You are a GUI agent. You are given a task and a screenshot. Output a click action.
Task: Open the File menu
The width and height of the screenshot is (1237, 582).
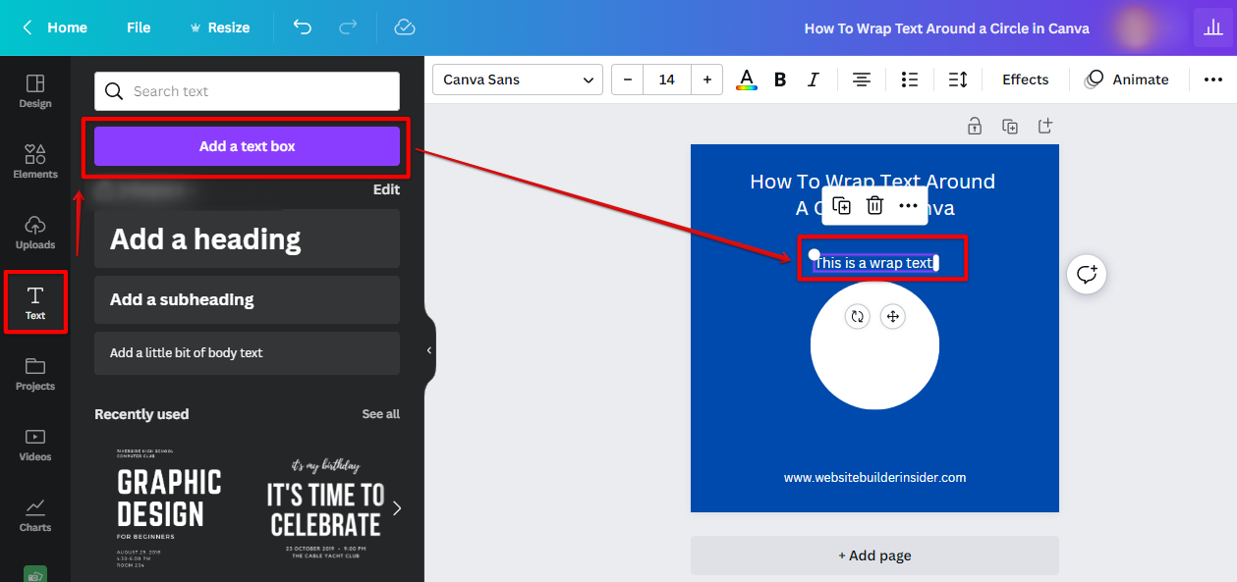[139, 27]
